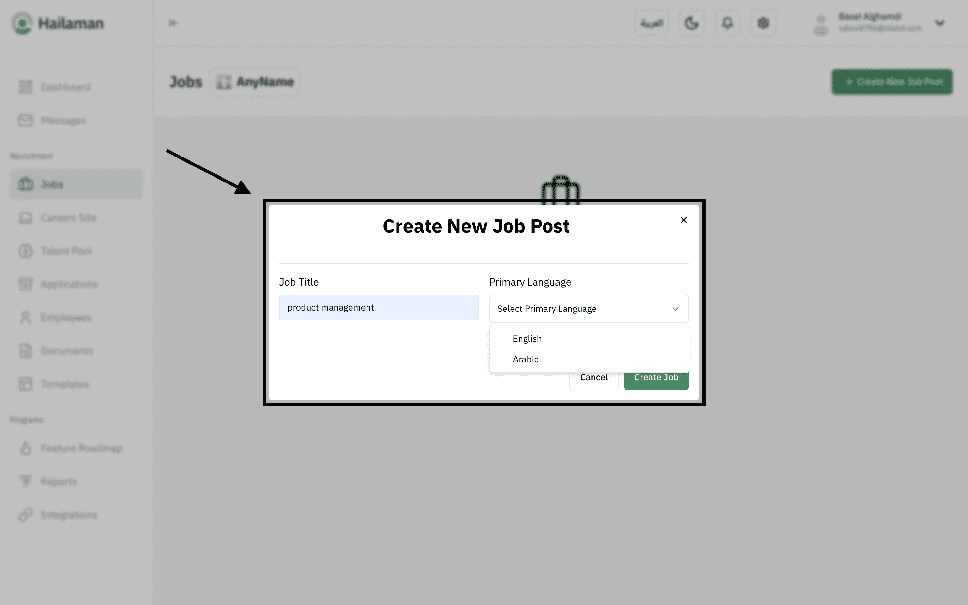Toggle dark mode with the moon icon
The image size is (968, 605).
691,23
